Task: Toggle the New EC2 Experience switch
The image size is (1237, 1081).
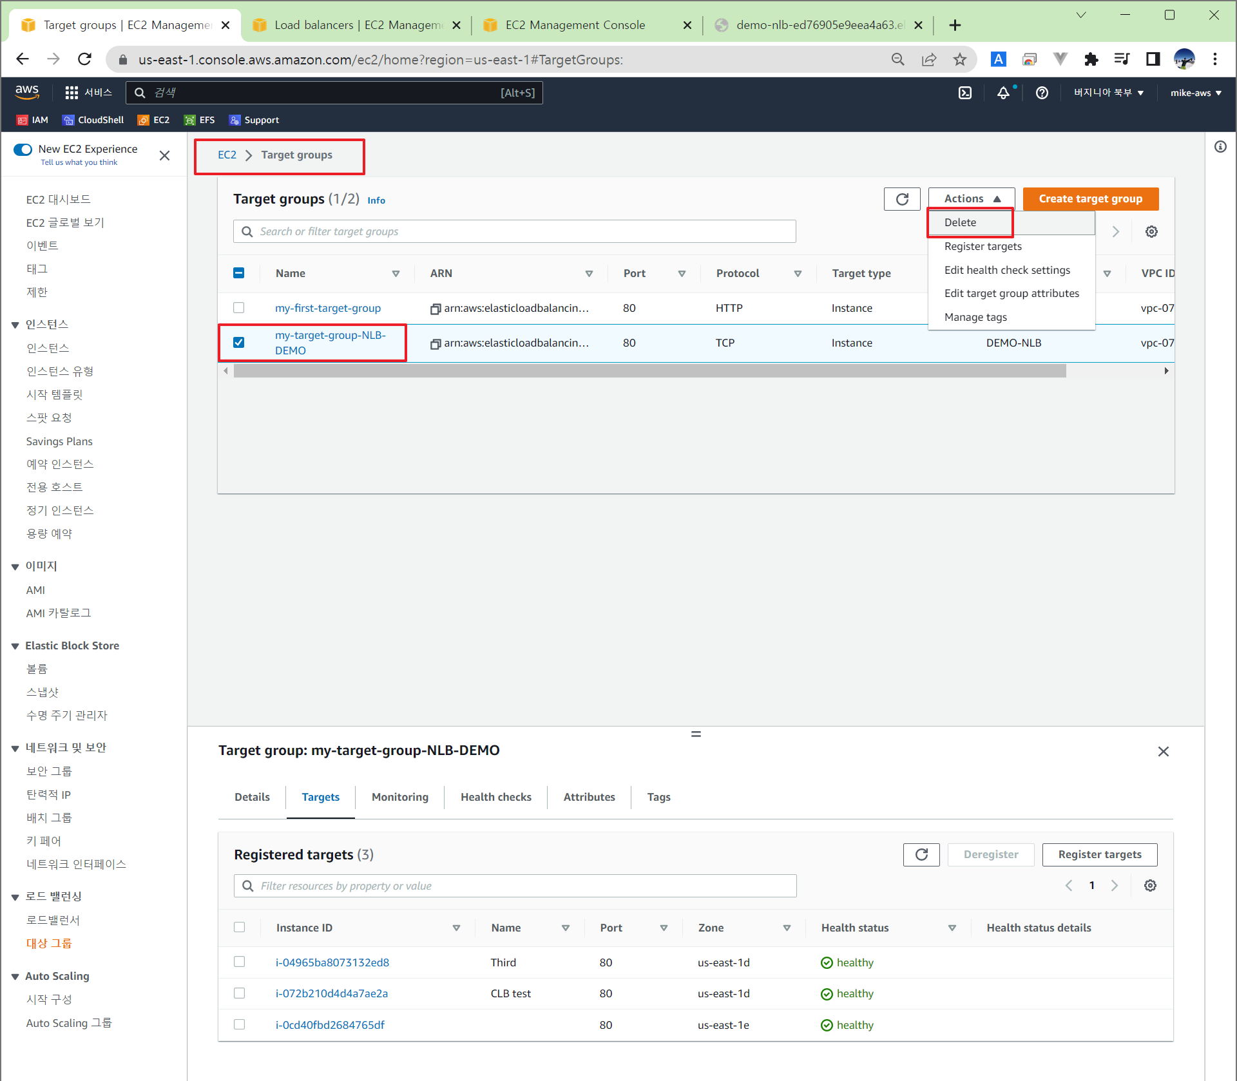Action: [x=23, y=149]
